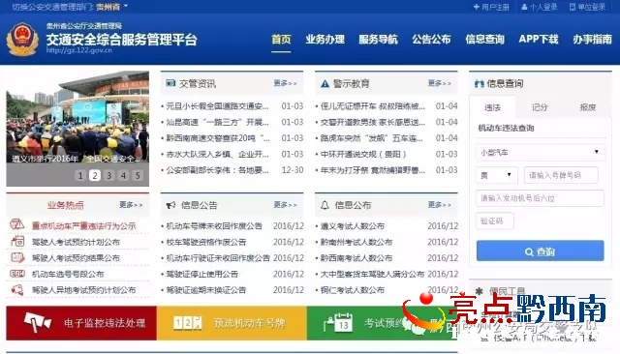This screenshot has height=354, width=620.
Task: Click the 机动车选号号段公布 plate icon
Action: 17,274
